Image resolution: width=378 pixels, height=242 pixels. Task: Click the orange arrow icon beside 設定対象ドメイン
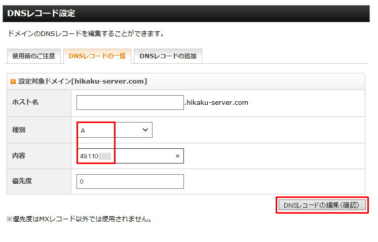[x=13, y=82]
